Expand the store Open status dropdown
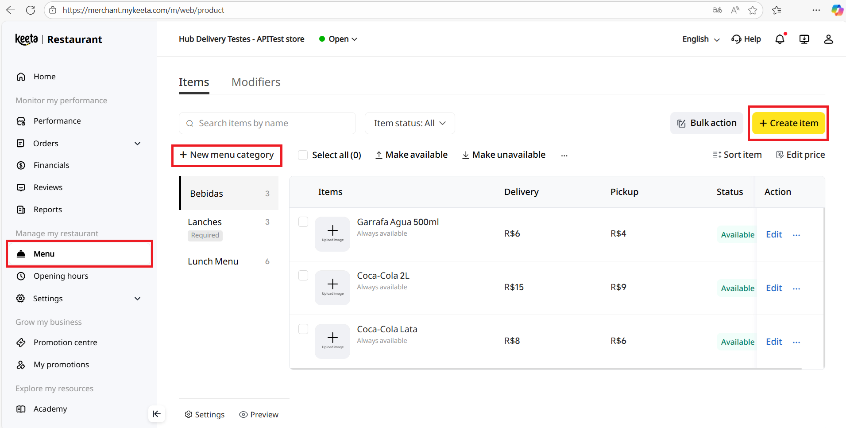 [x=339, y=39]
